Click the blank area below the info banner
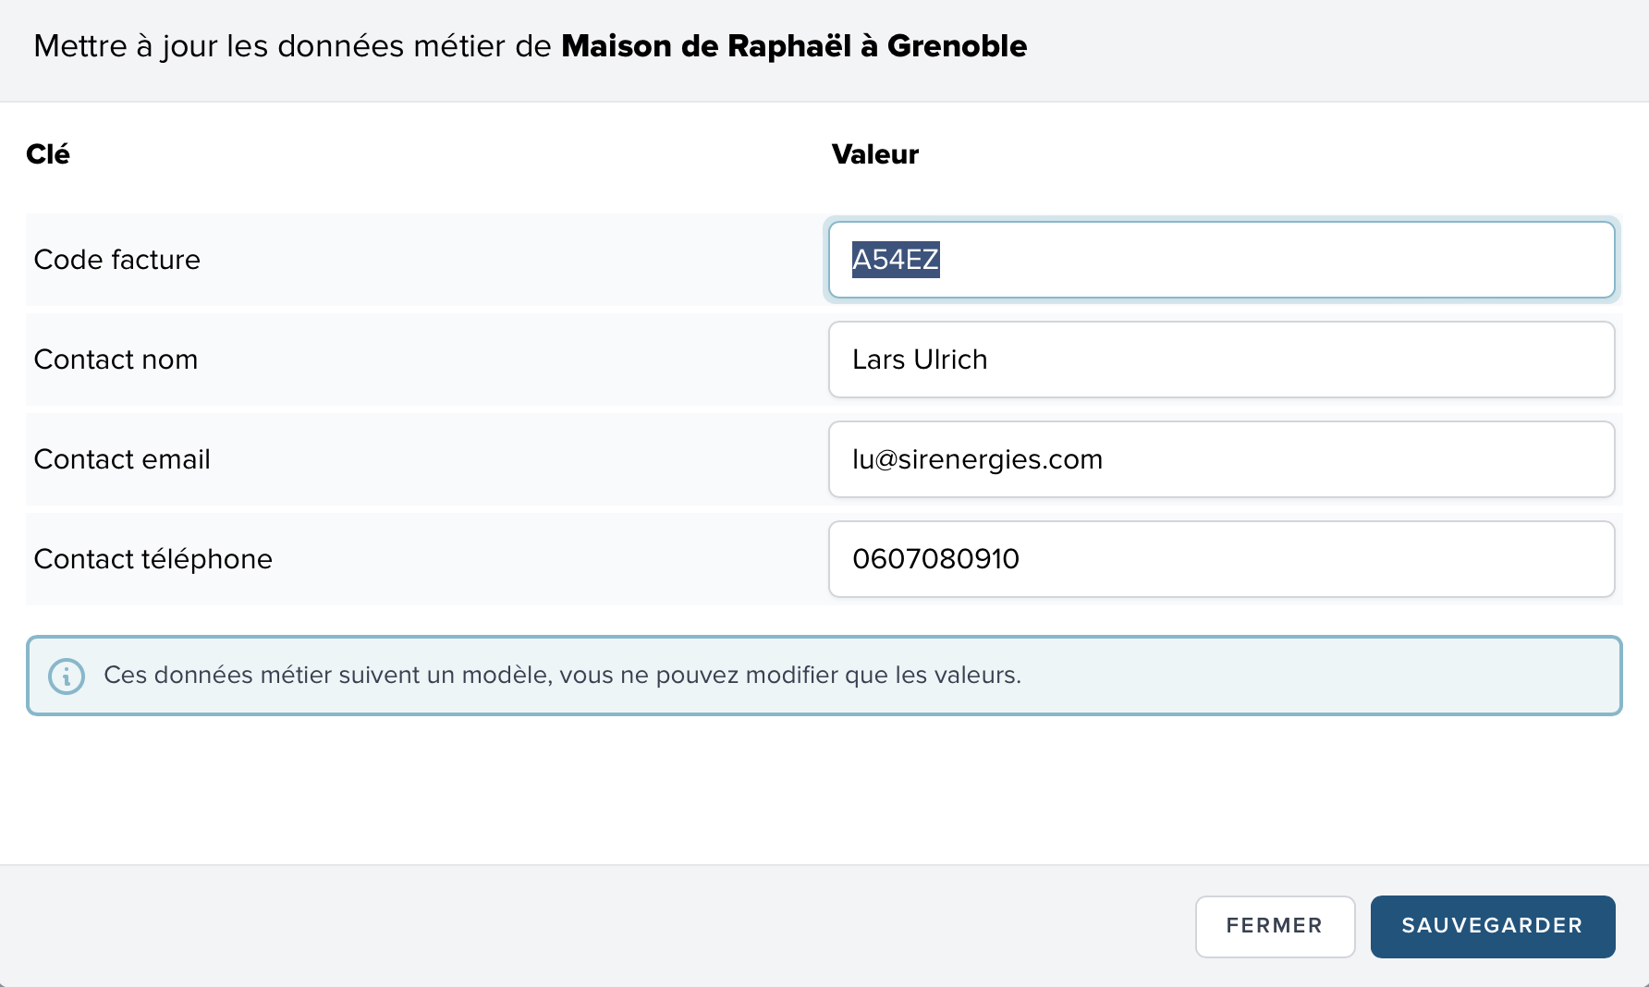 823,790
